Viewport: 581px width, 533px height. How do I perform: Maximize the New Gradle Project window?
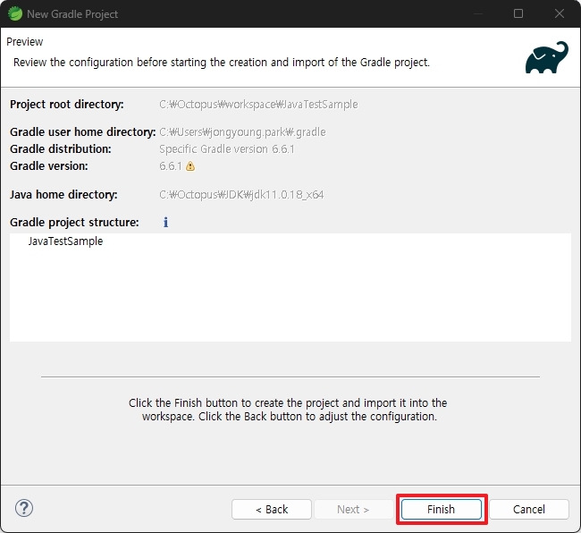click(518, 13)
